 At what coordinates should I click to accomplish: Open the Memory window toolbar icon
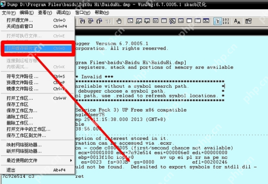click(164, 21)
